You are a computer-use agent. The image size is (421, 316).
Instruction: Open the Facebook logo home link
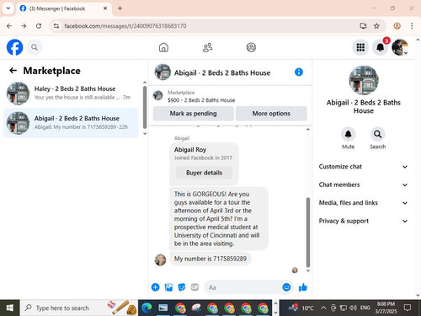14,47
